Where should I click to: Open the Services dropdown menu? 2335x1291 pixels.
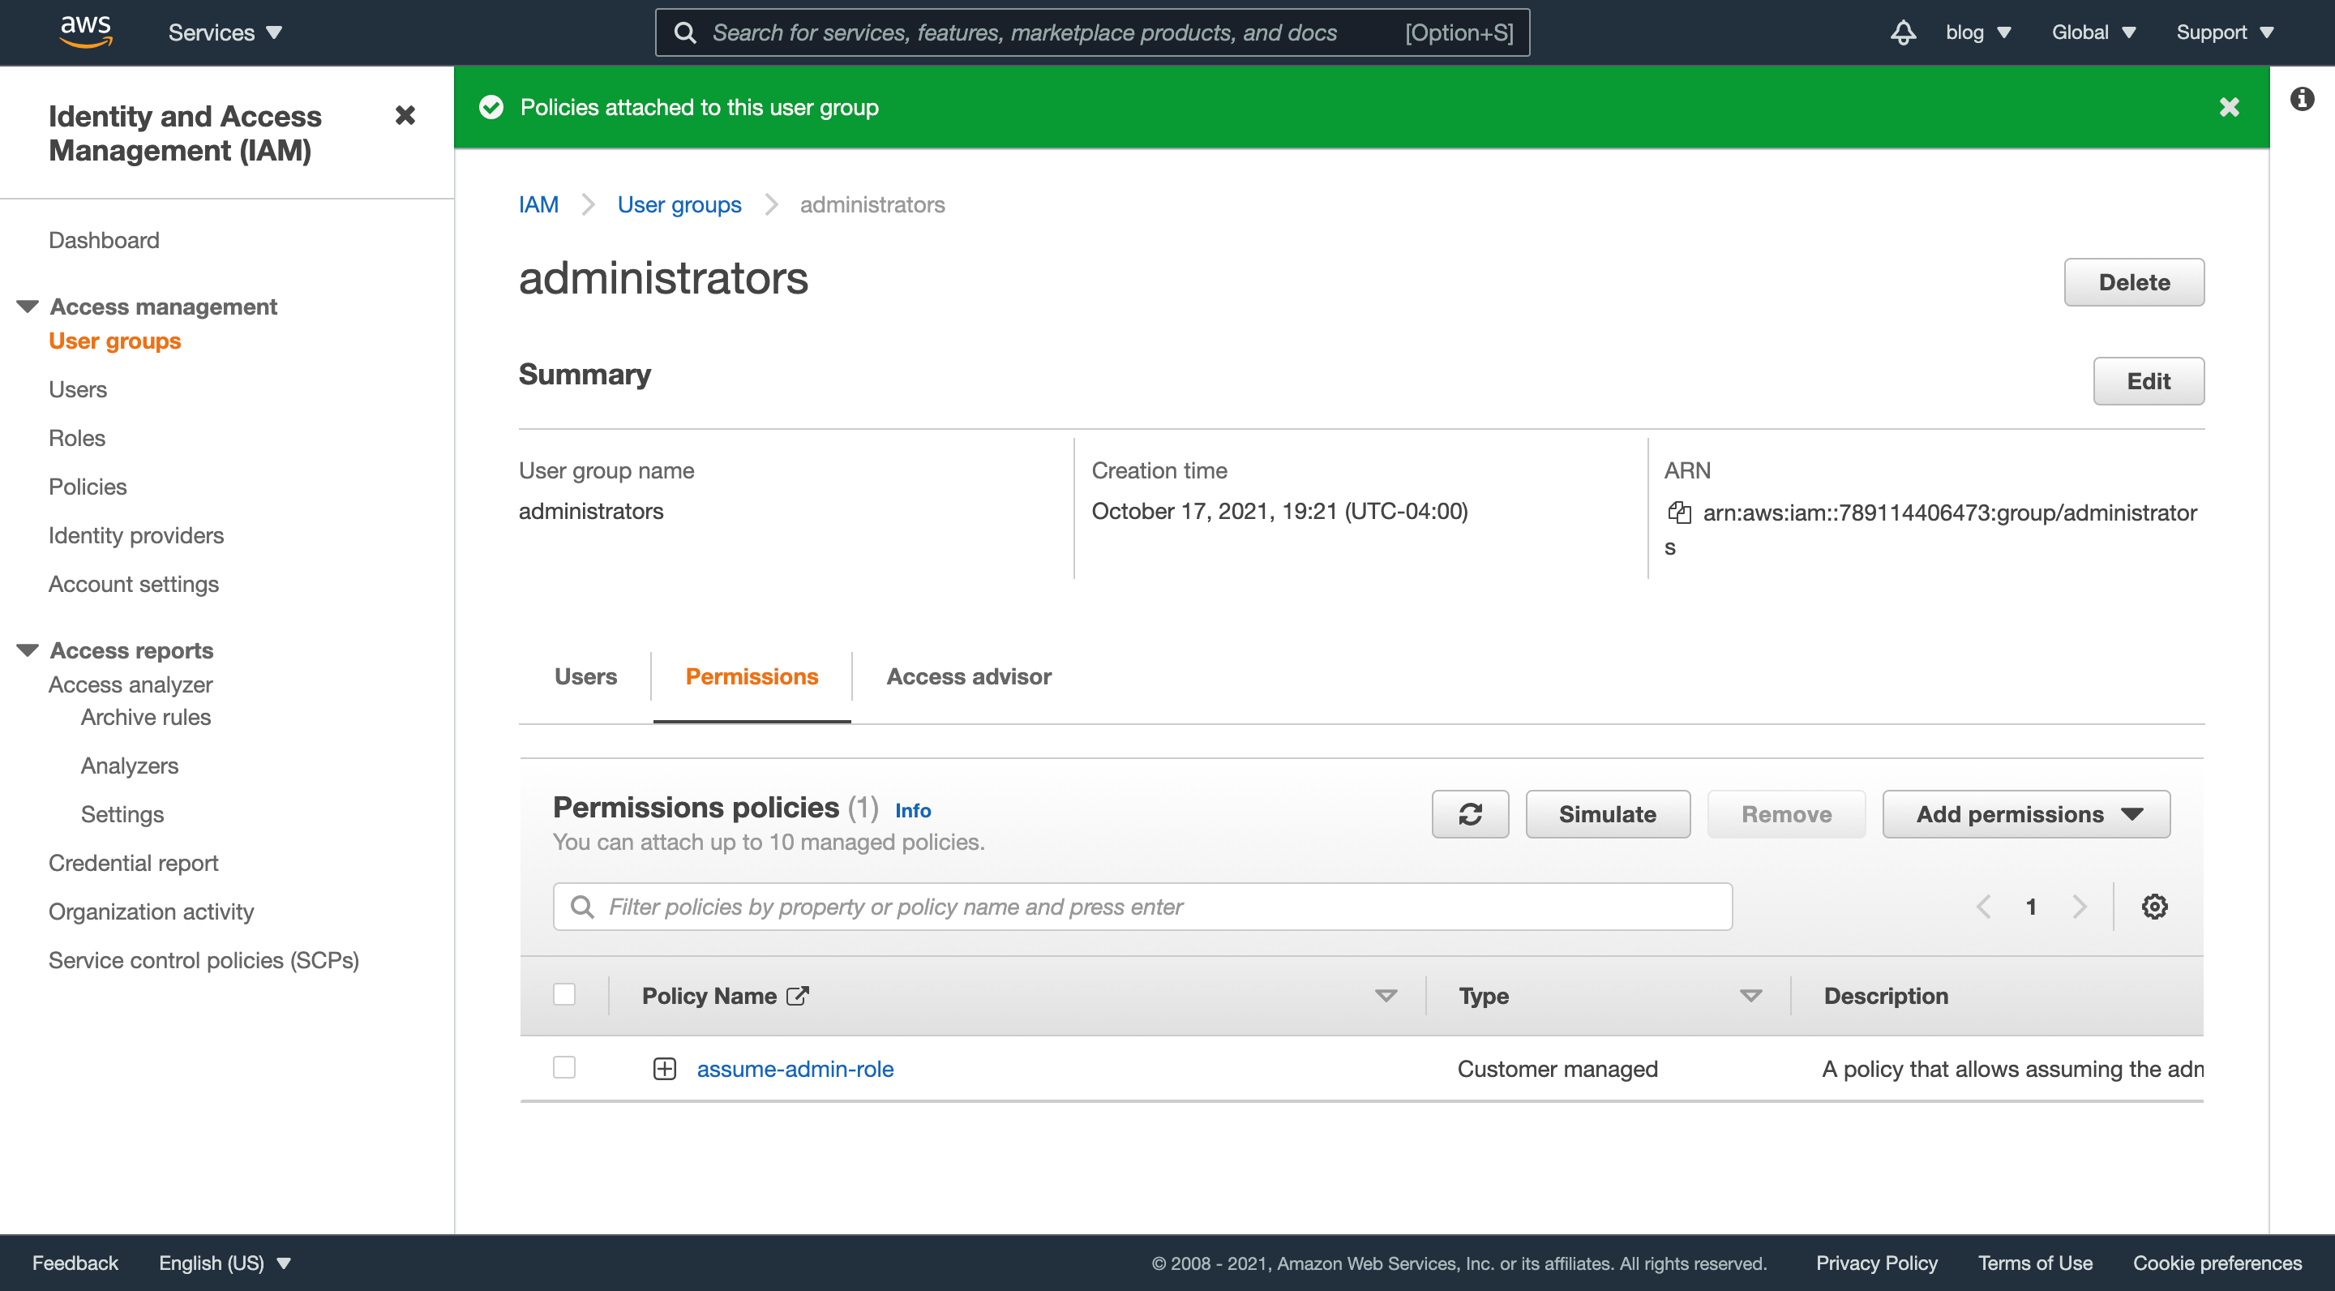click(225, 32)
